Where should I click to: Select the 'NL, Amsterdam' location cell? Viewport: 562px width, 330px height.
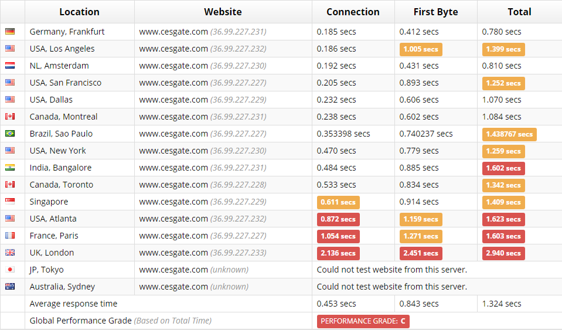pyautogui.click(x=80, y=66)
